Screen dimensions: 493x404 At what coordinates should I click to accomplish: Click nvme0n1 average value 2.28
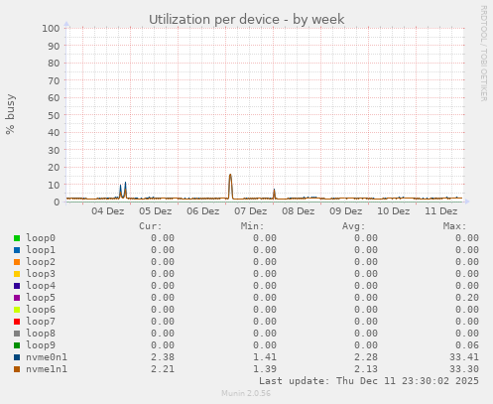(x=366, y=357)
